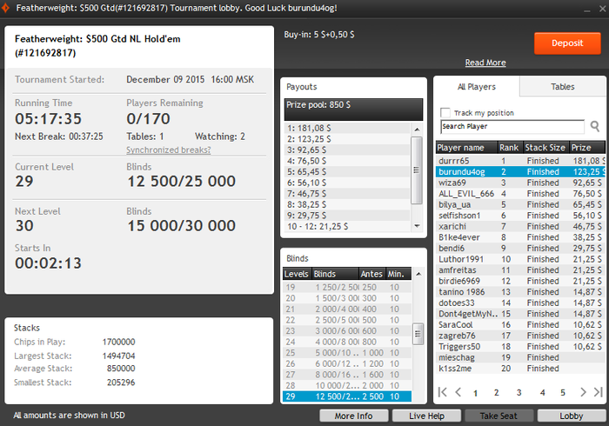The width and height of the screenshot is (609, 426).
Task: Open page 4 of the players list
Action: click(542, 393)
